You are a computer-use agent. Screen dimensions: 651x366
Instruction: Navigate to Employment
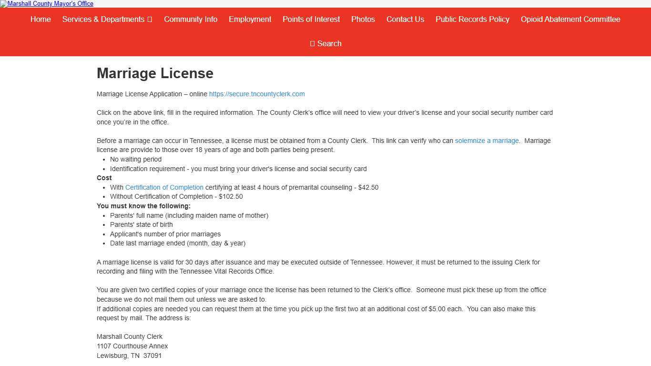tap(250, 20)
